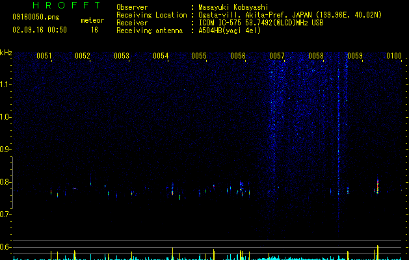409x260 pixels.
Task: Click the tallest yellow intensity spike after 0059
Action: pos(377,252)
